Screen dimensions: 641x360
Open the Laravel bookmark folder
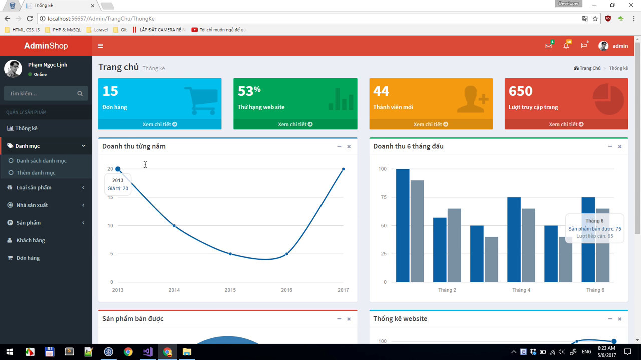(x=97, y=30)
